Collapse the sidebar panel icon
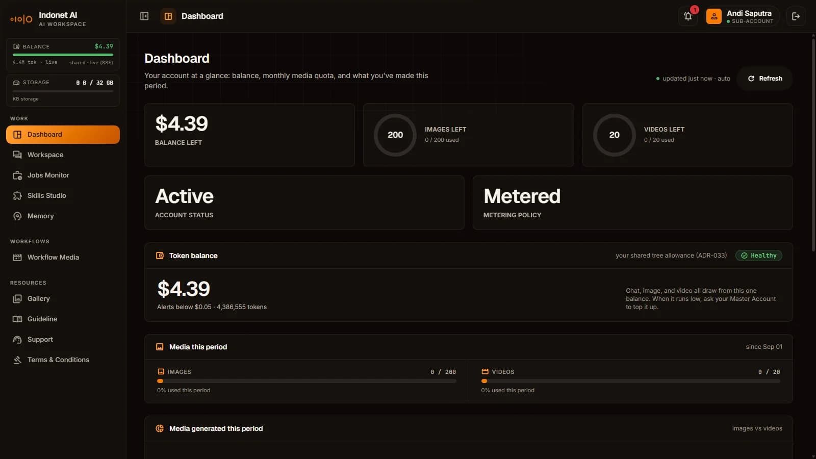This screenshot has width=816, height=459. 144,16
